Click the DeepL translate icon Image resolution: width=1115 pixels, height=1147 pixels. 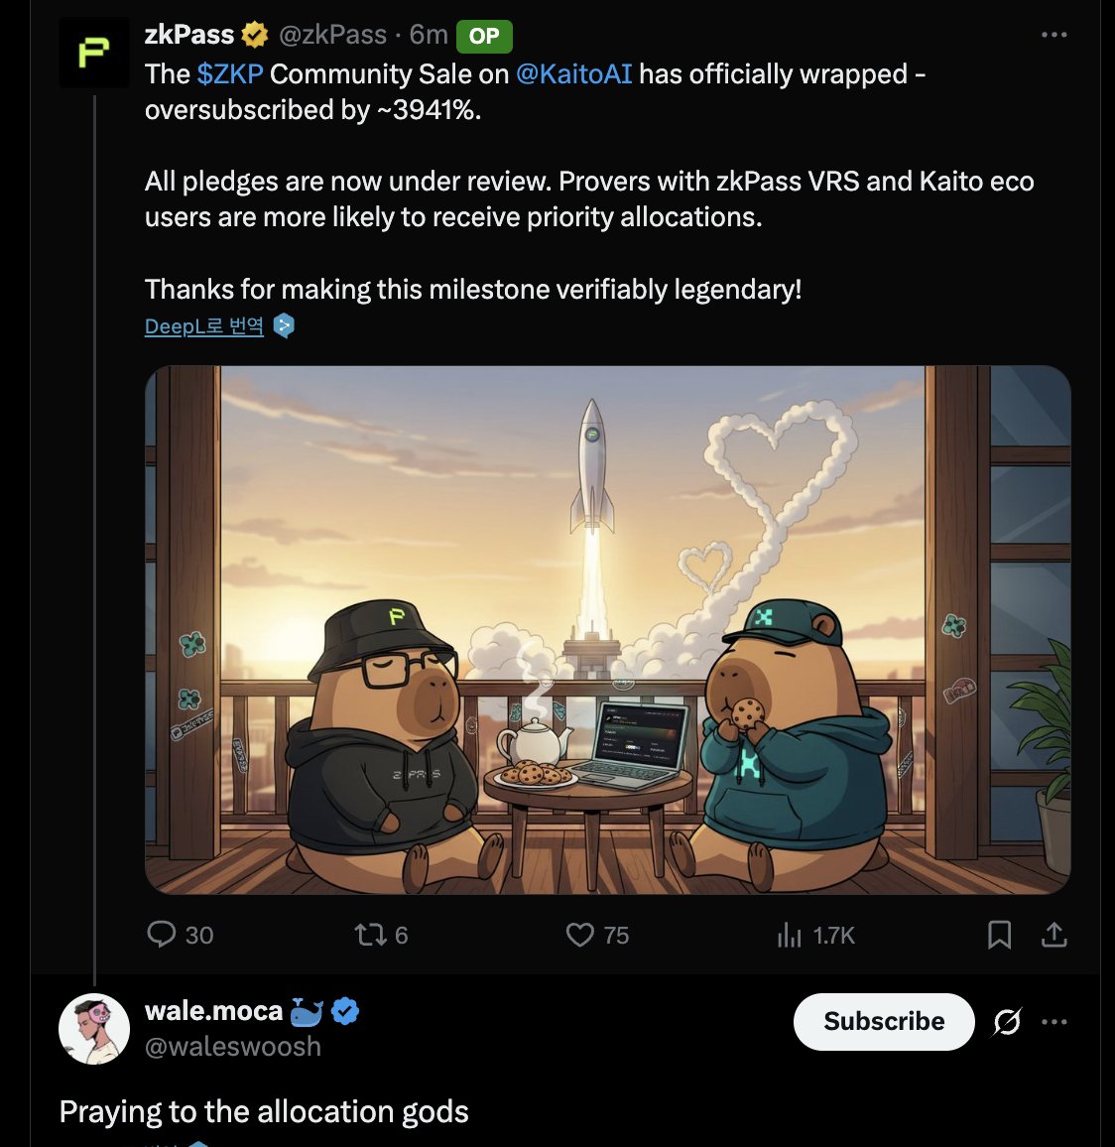(284, 326)
